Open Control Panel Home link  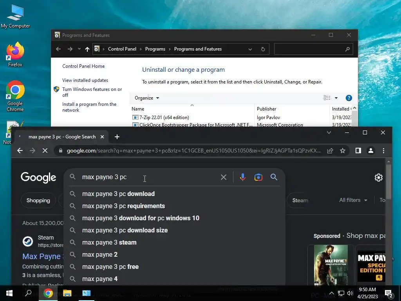83,66
